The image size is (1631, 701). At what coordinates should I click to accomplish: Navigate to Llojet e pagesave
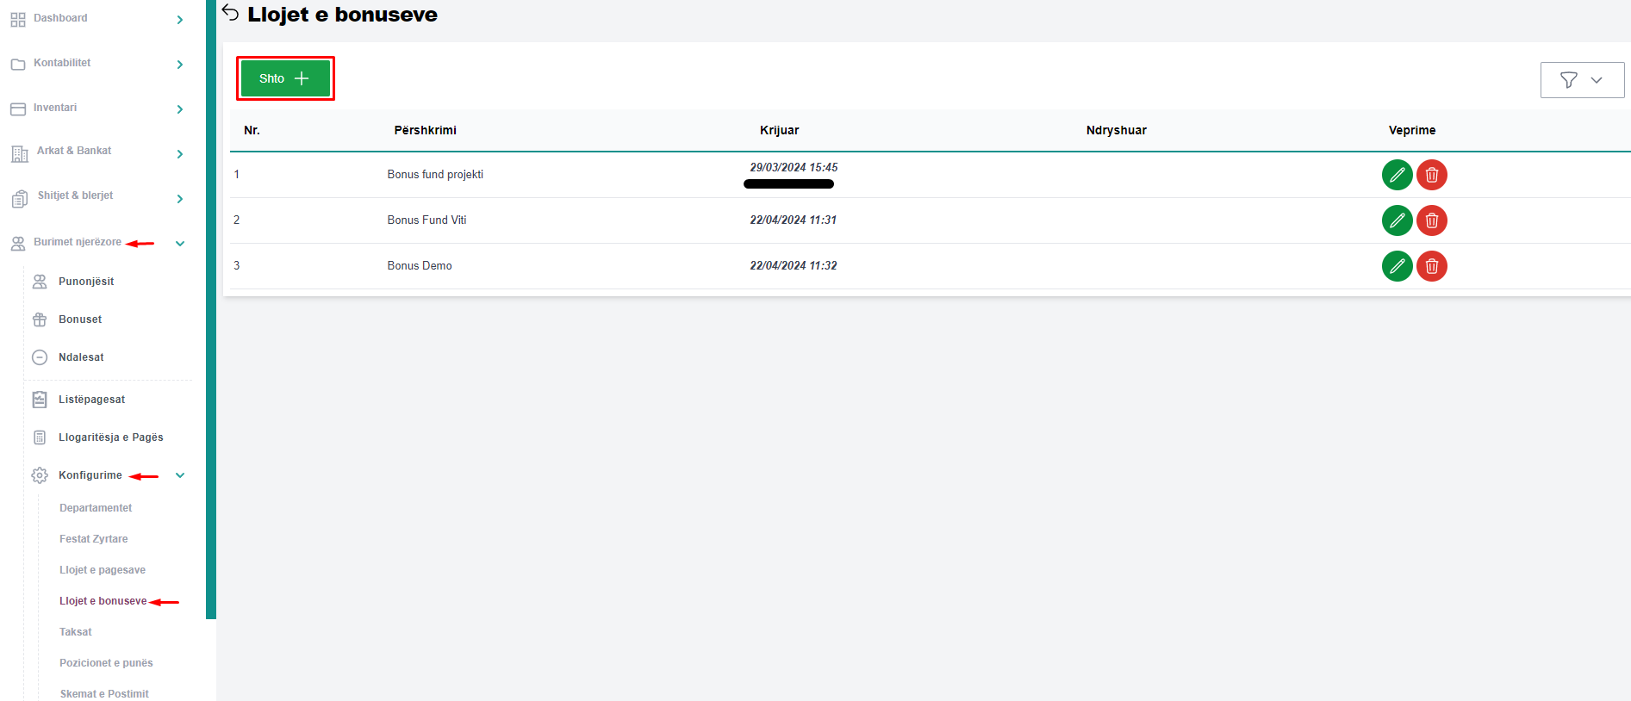(x=103, y=570)
